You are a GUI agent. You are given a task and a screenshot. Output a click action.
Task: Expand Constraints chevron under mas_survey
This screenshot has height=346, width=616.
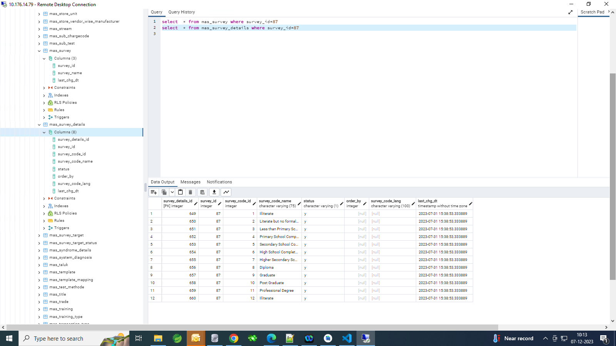44,88
